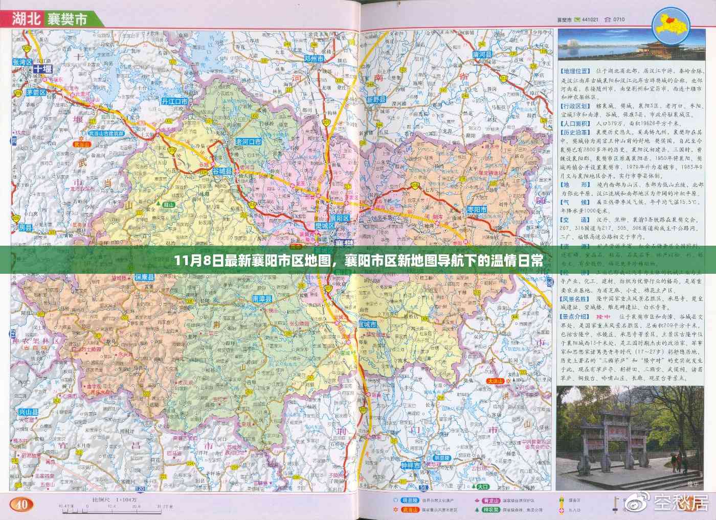Viewport: 716px width, 520px height.
Task: Select the 丹江口市 city label
Action: click(x=174, y=102)
